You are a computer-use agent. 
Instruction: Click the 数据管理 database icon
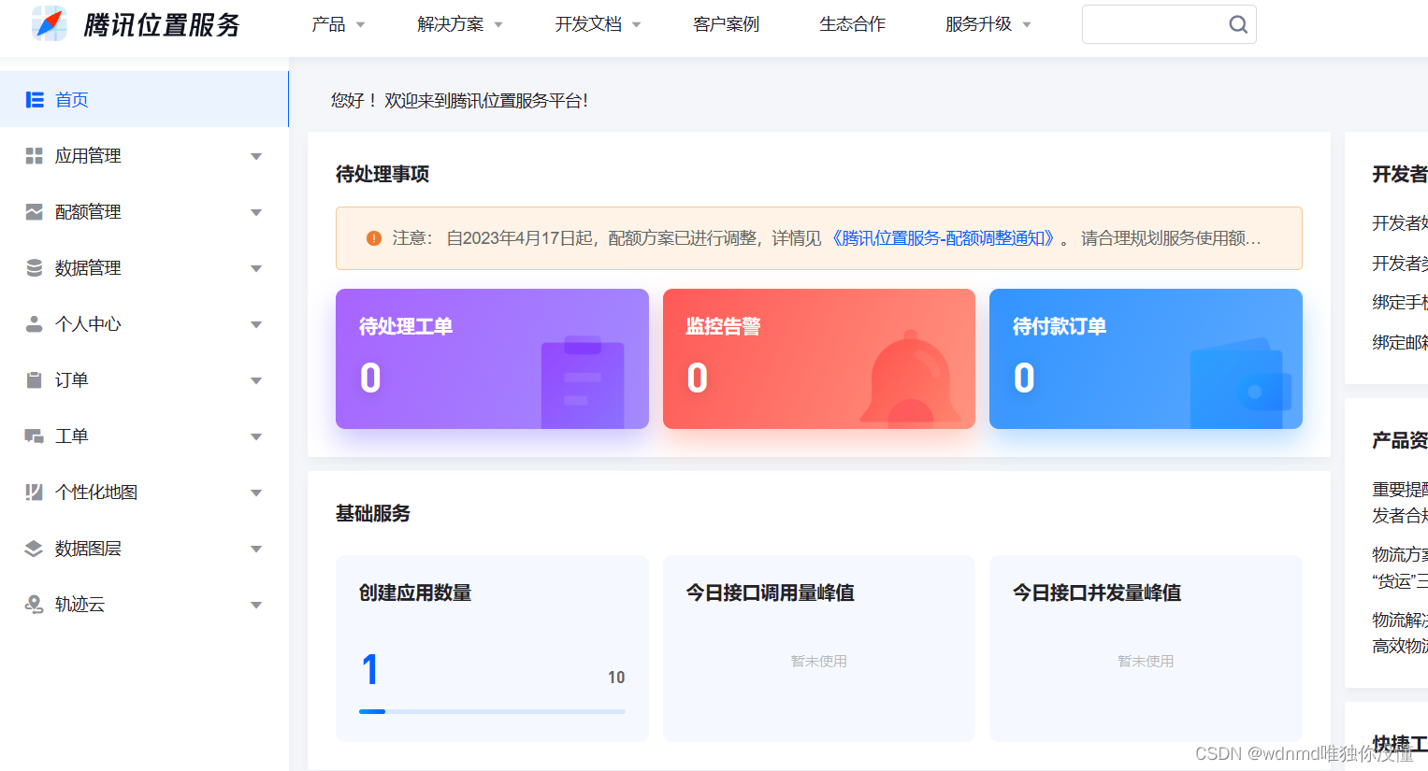click(x=35, y=268)
